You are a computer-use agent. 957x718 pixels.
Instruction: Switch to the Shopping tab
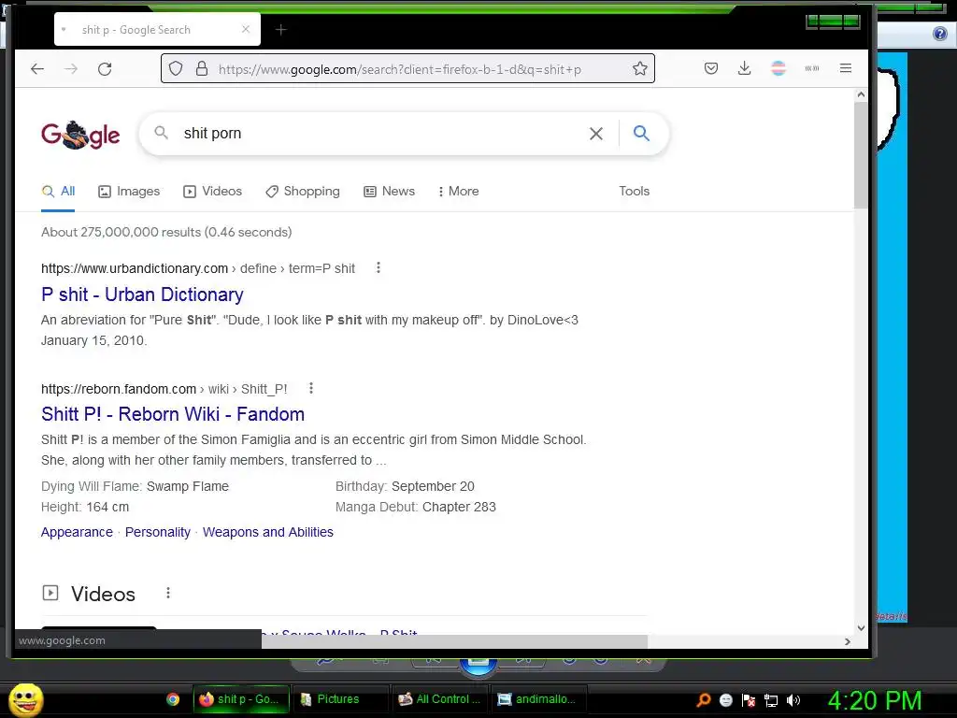303,191
